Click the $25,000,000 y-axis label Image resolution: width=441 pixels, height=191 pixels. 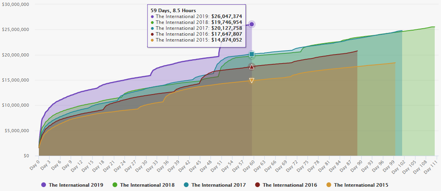tap(15, 29)
